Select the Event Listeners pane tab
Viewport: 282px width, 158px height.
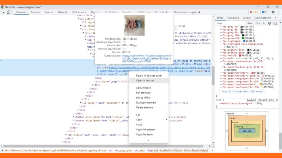click(262, 18)
